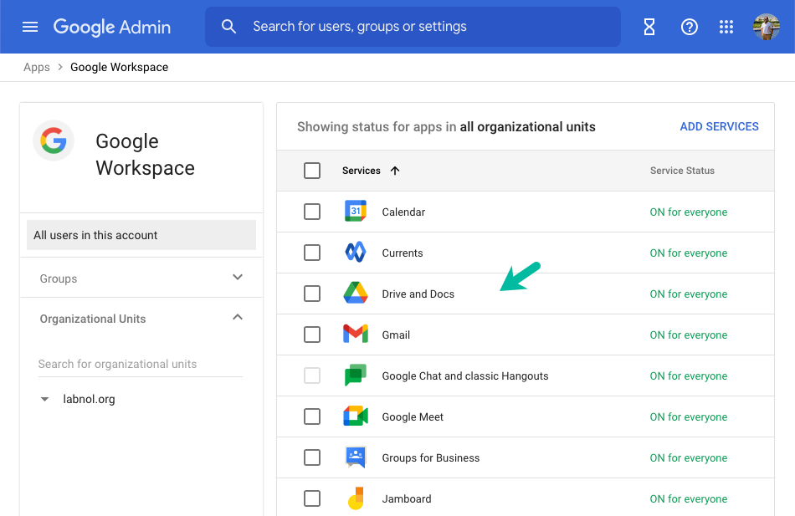
Task: Click Groups for Business ON for everyone
Action: pyautogui.click(x=689, y=458)
